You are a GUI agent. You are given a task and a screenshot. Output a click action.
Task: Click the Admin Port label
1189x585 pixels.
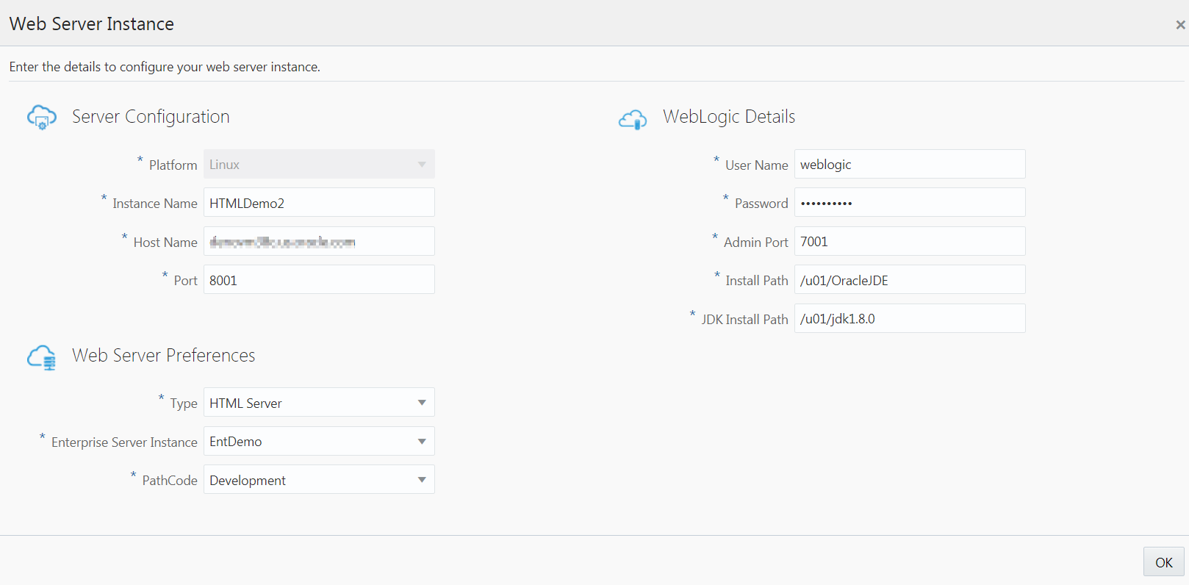point(756,243)
